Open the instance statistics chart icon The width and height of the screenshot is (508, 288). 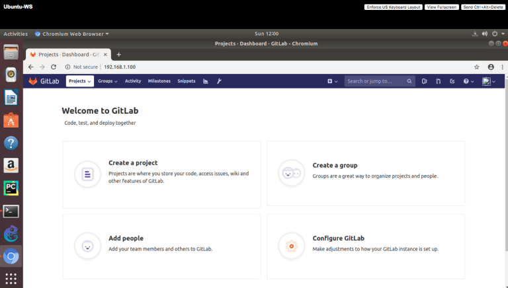[x=206, y=81]
